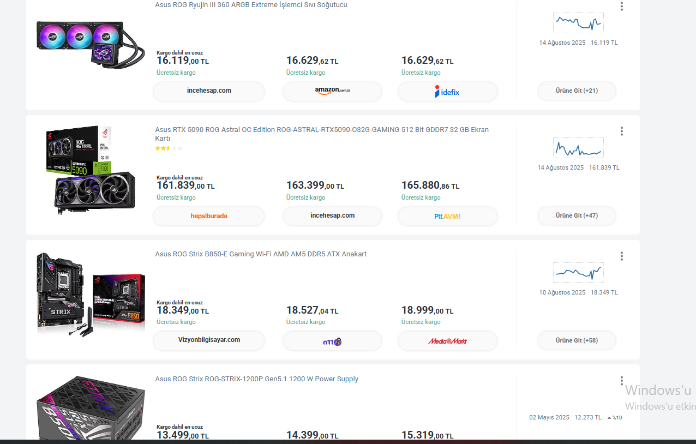Click the Ryujin III liquid cooler product image

click(91, 44)
